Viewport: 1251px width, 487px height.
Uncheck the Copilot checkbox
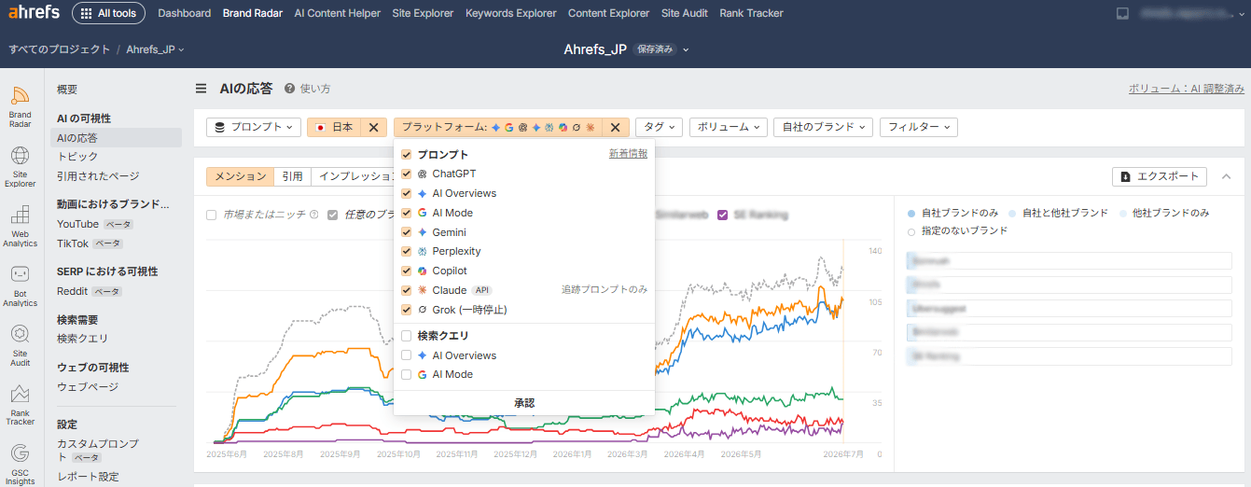[x=406, y=271]
